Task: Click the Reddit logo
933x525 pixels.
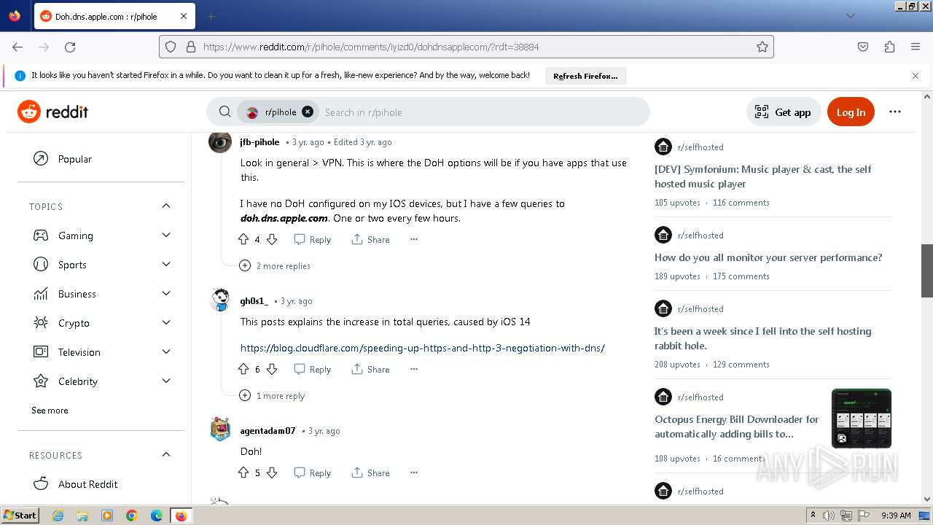Action: [x=52, y=112]
